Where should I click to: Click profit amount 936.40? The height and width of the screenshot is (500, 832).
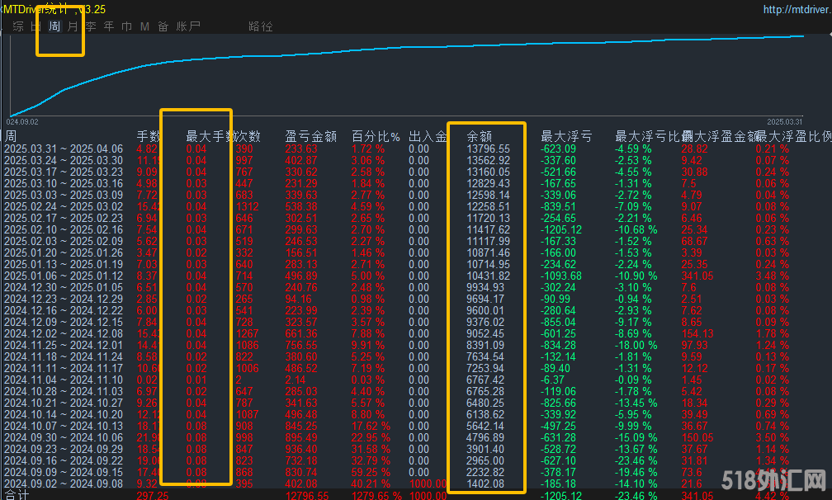click(300, 449)
